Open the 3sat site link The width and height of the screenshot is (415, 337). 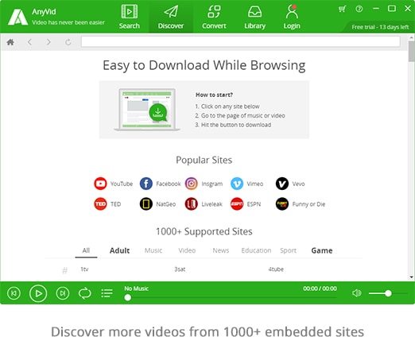point(180,269)
